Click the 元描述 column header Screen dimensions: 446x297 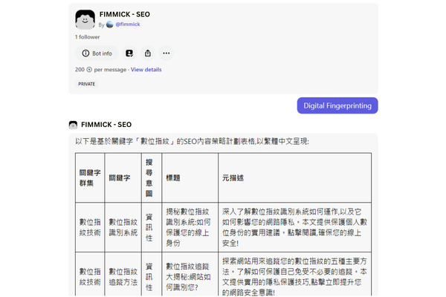[x=294, y=178]
